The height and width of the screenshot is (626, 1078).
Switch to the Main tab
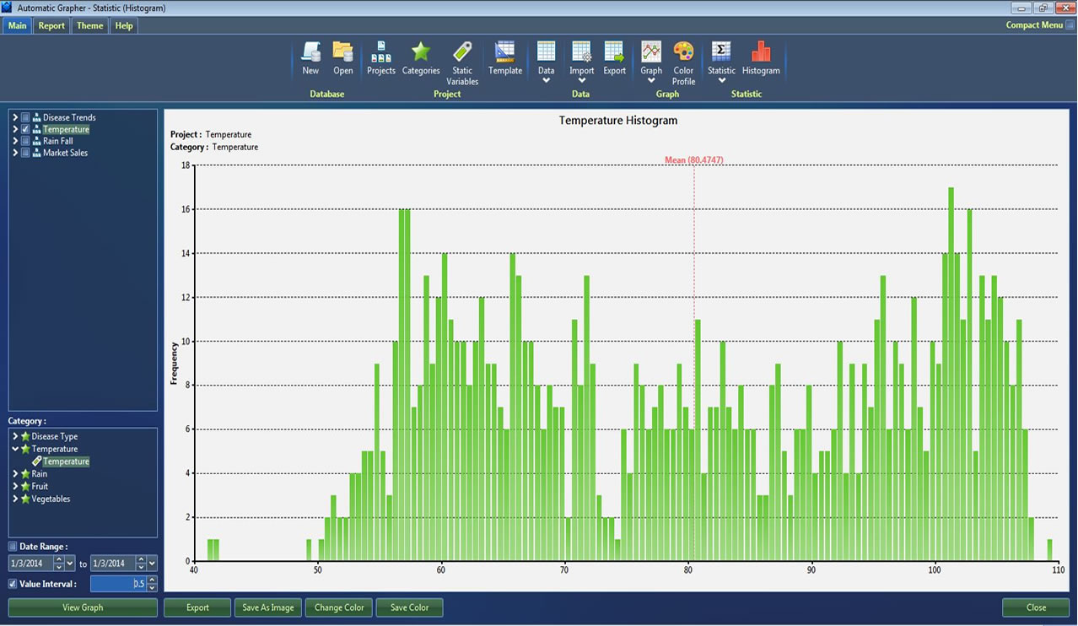[17, 25]
